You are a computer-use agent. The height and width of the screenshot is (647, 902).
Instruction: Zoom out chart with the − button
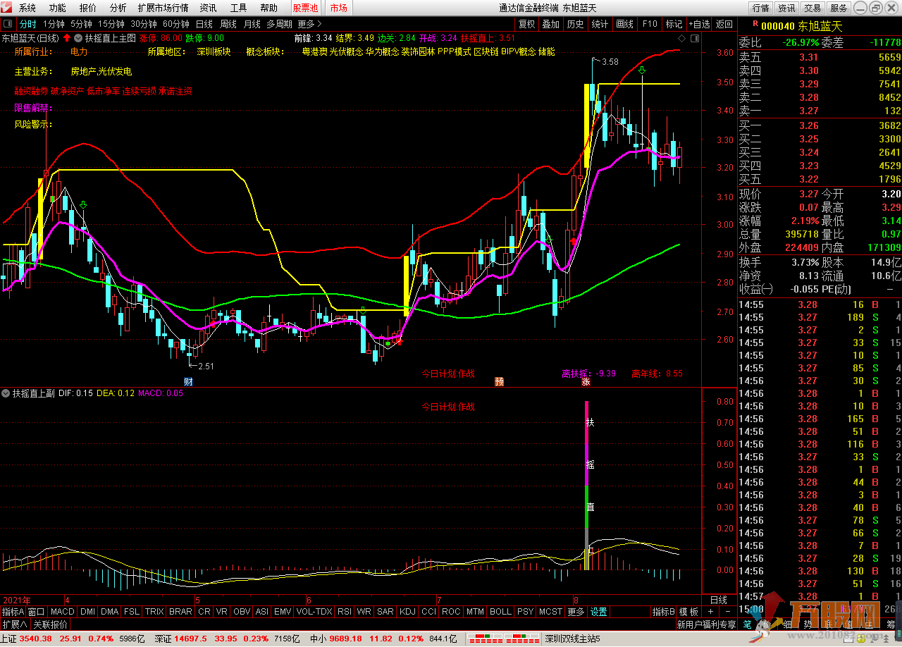click(x=728, y=612)
